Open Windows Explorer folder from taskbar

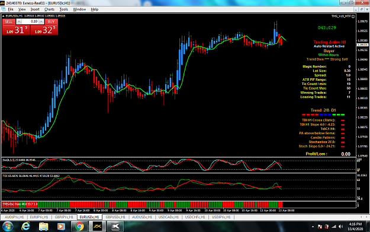tap(43, 227)
